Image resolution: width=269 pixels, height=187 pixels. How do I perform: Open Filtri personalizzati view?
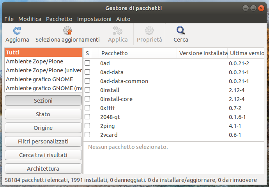[x=43, y=142]
